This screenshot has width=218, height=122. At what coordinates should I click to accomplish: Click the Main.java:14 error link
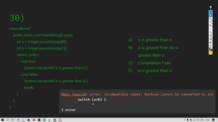click(74, 94)
